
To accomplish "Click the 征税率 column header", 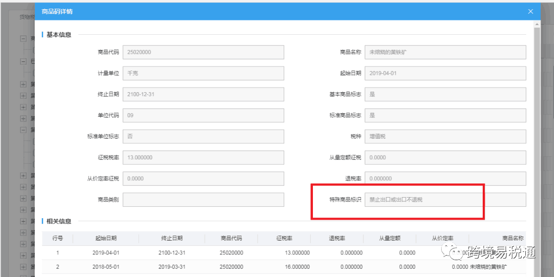I will (284, 238).
